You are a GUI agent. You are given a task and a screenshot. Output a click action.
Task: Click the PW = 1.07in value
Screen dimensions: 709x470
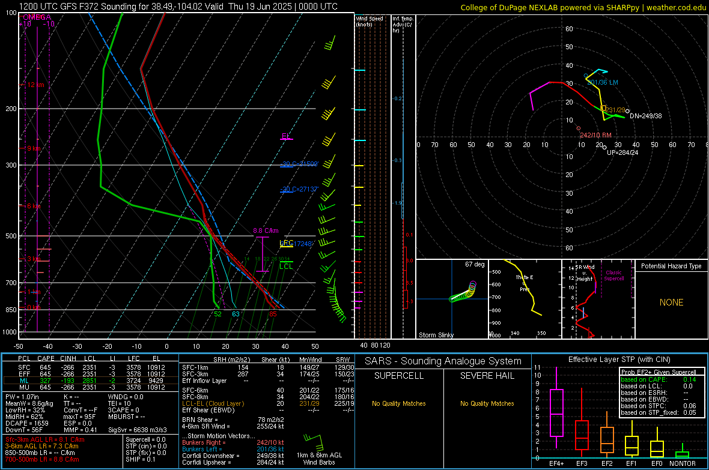point(22,397)
